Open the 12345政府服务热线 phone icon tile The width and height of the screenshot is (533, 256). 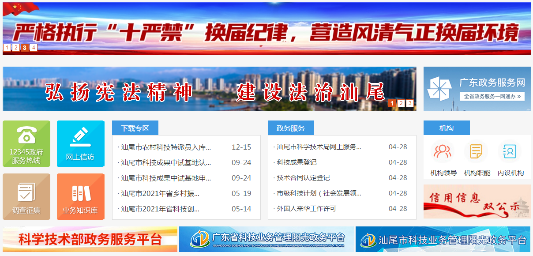[x=26, y=144]
